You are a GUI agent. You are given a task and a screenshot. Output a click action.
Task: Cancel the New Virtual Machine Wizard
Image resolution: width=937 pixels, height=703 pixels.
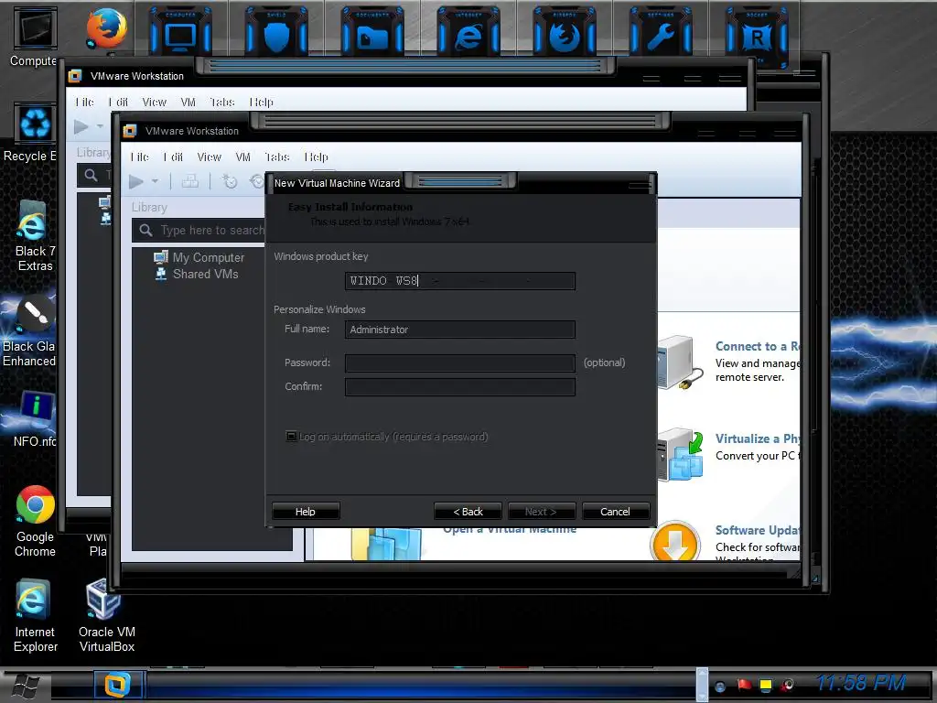(615, 512)
